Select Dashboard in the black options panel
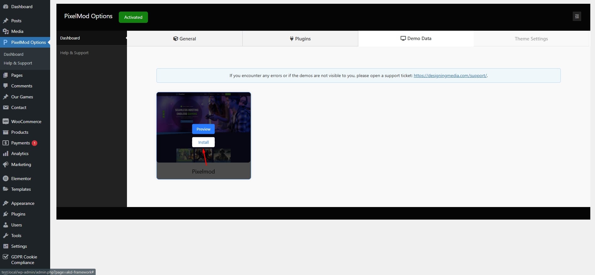The width and height of the screenshot is (595, 275). click(x=92, y=38)
